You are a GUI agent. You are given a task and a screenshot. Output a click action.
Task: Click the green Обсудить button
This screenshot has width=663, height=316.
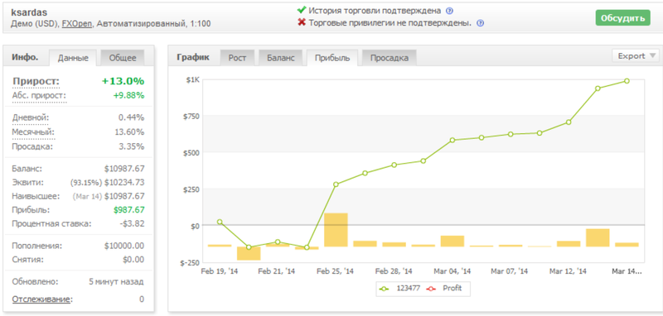pyautogui.click(x=623, y=18)
